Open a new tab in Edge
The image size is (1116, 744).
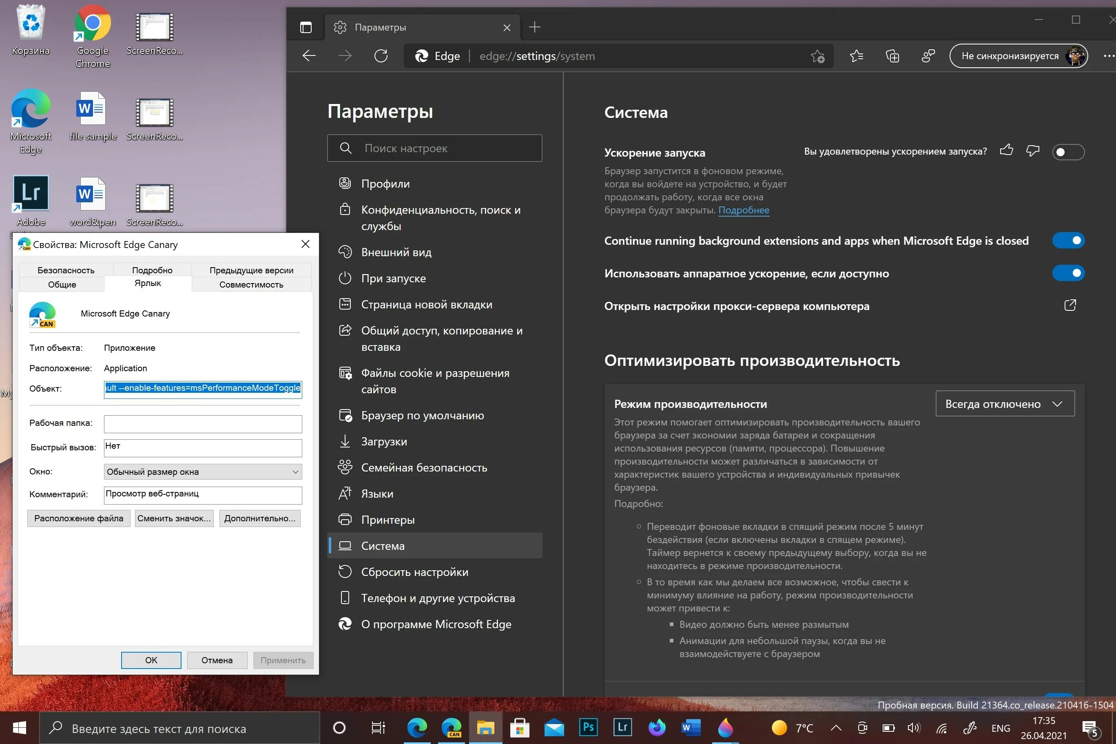point(535,27)
